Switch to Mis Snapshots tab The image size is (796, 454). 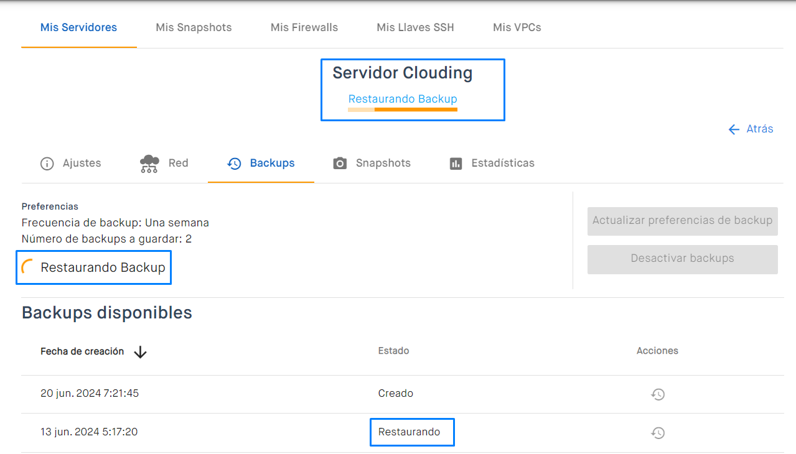[194, 27]
